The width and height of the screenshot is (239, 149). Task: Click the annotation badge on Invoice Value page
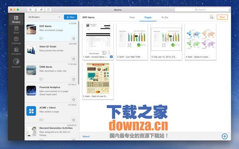[x=111, y=57]
